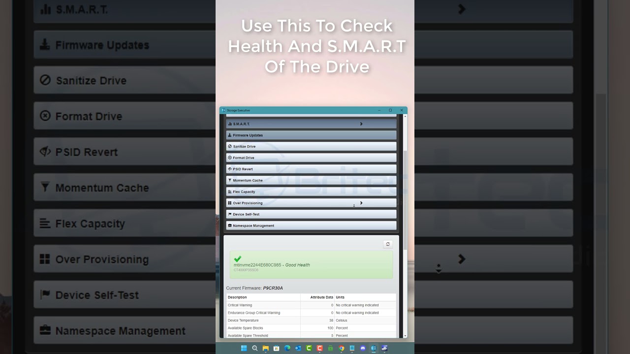This screenshot has height=354, width=630.
Task: Launch Microsoft Store from the taskbar
Action: click(277, 348)
